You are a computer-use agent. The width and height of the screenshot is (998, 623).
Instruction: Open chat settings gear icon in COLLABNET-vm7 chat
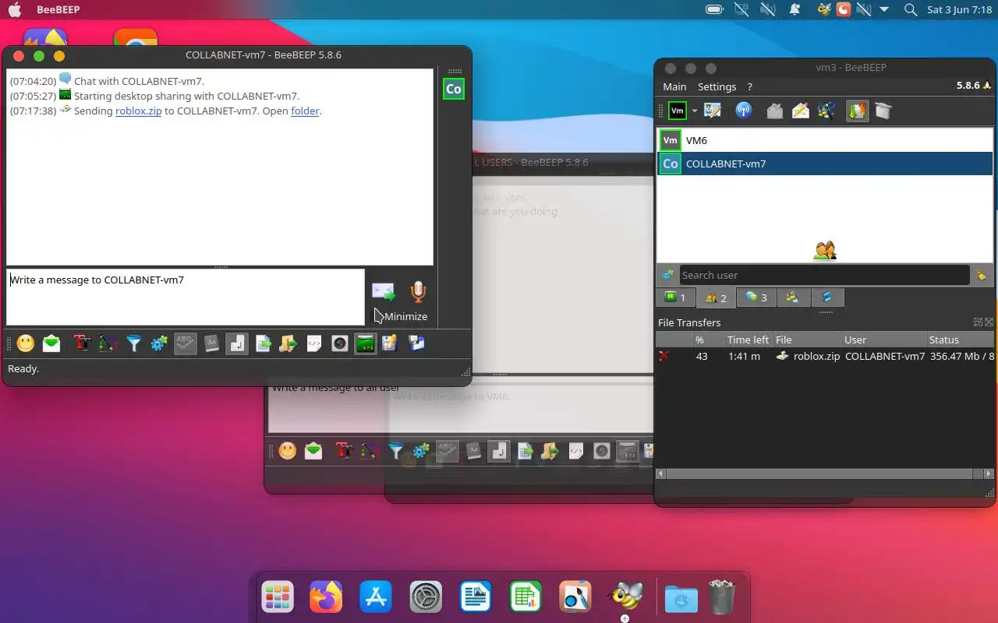(159, 343)
